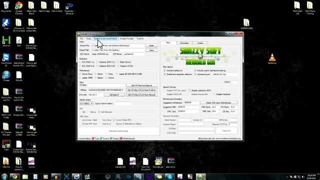The width and height of the screenshot is (320, 180).
Task: Select the Assembly shortcut on the desktop
Action: pyautogui.click(x=69, y=8)
